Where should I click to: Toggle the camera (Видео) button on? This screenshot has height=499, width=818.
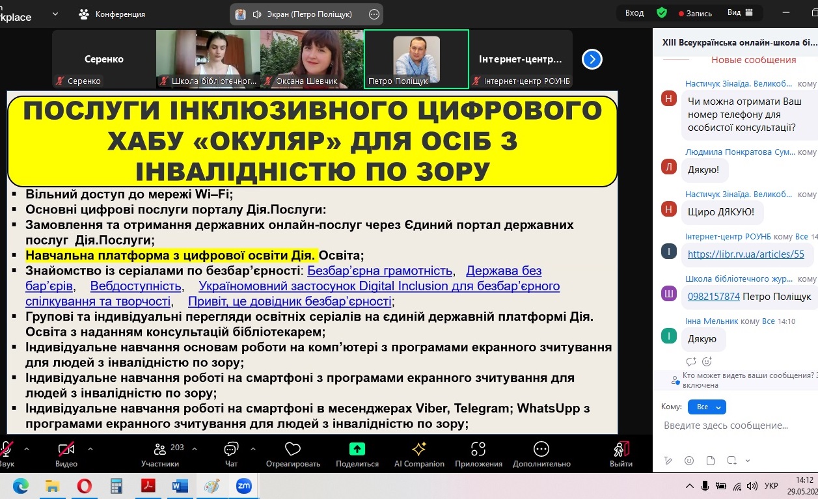66,450
